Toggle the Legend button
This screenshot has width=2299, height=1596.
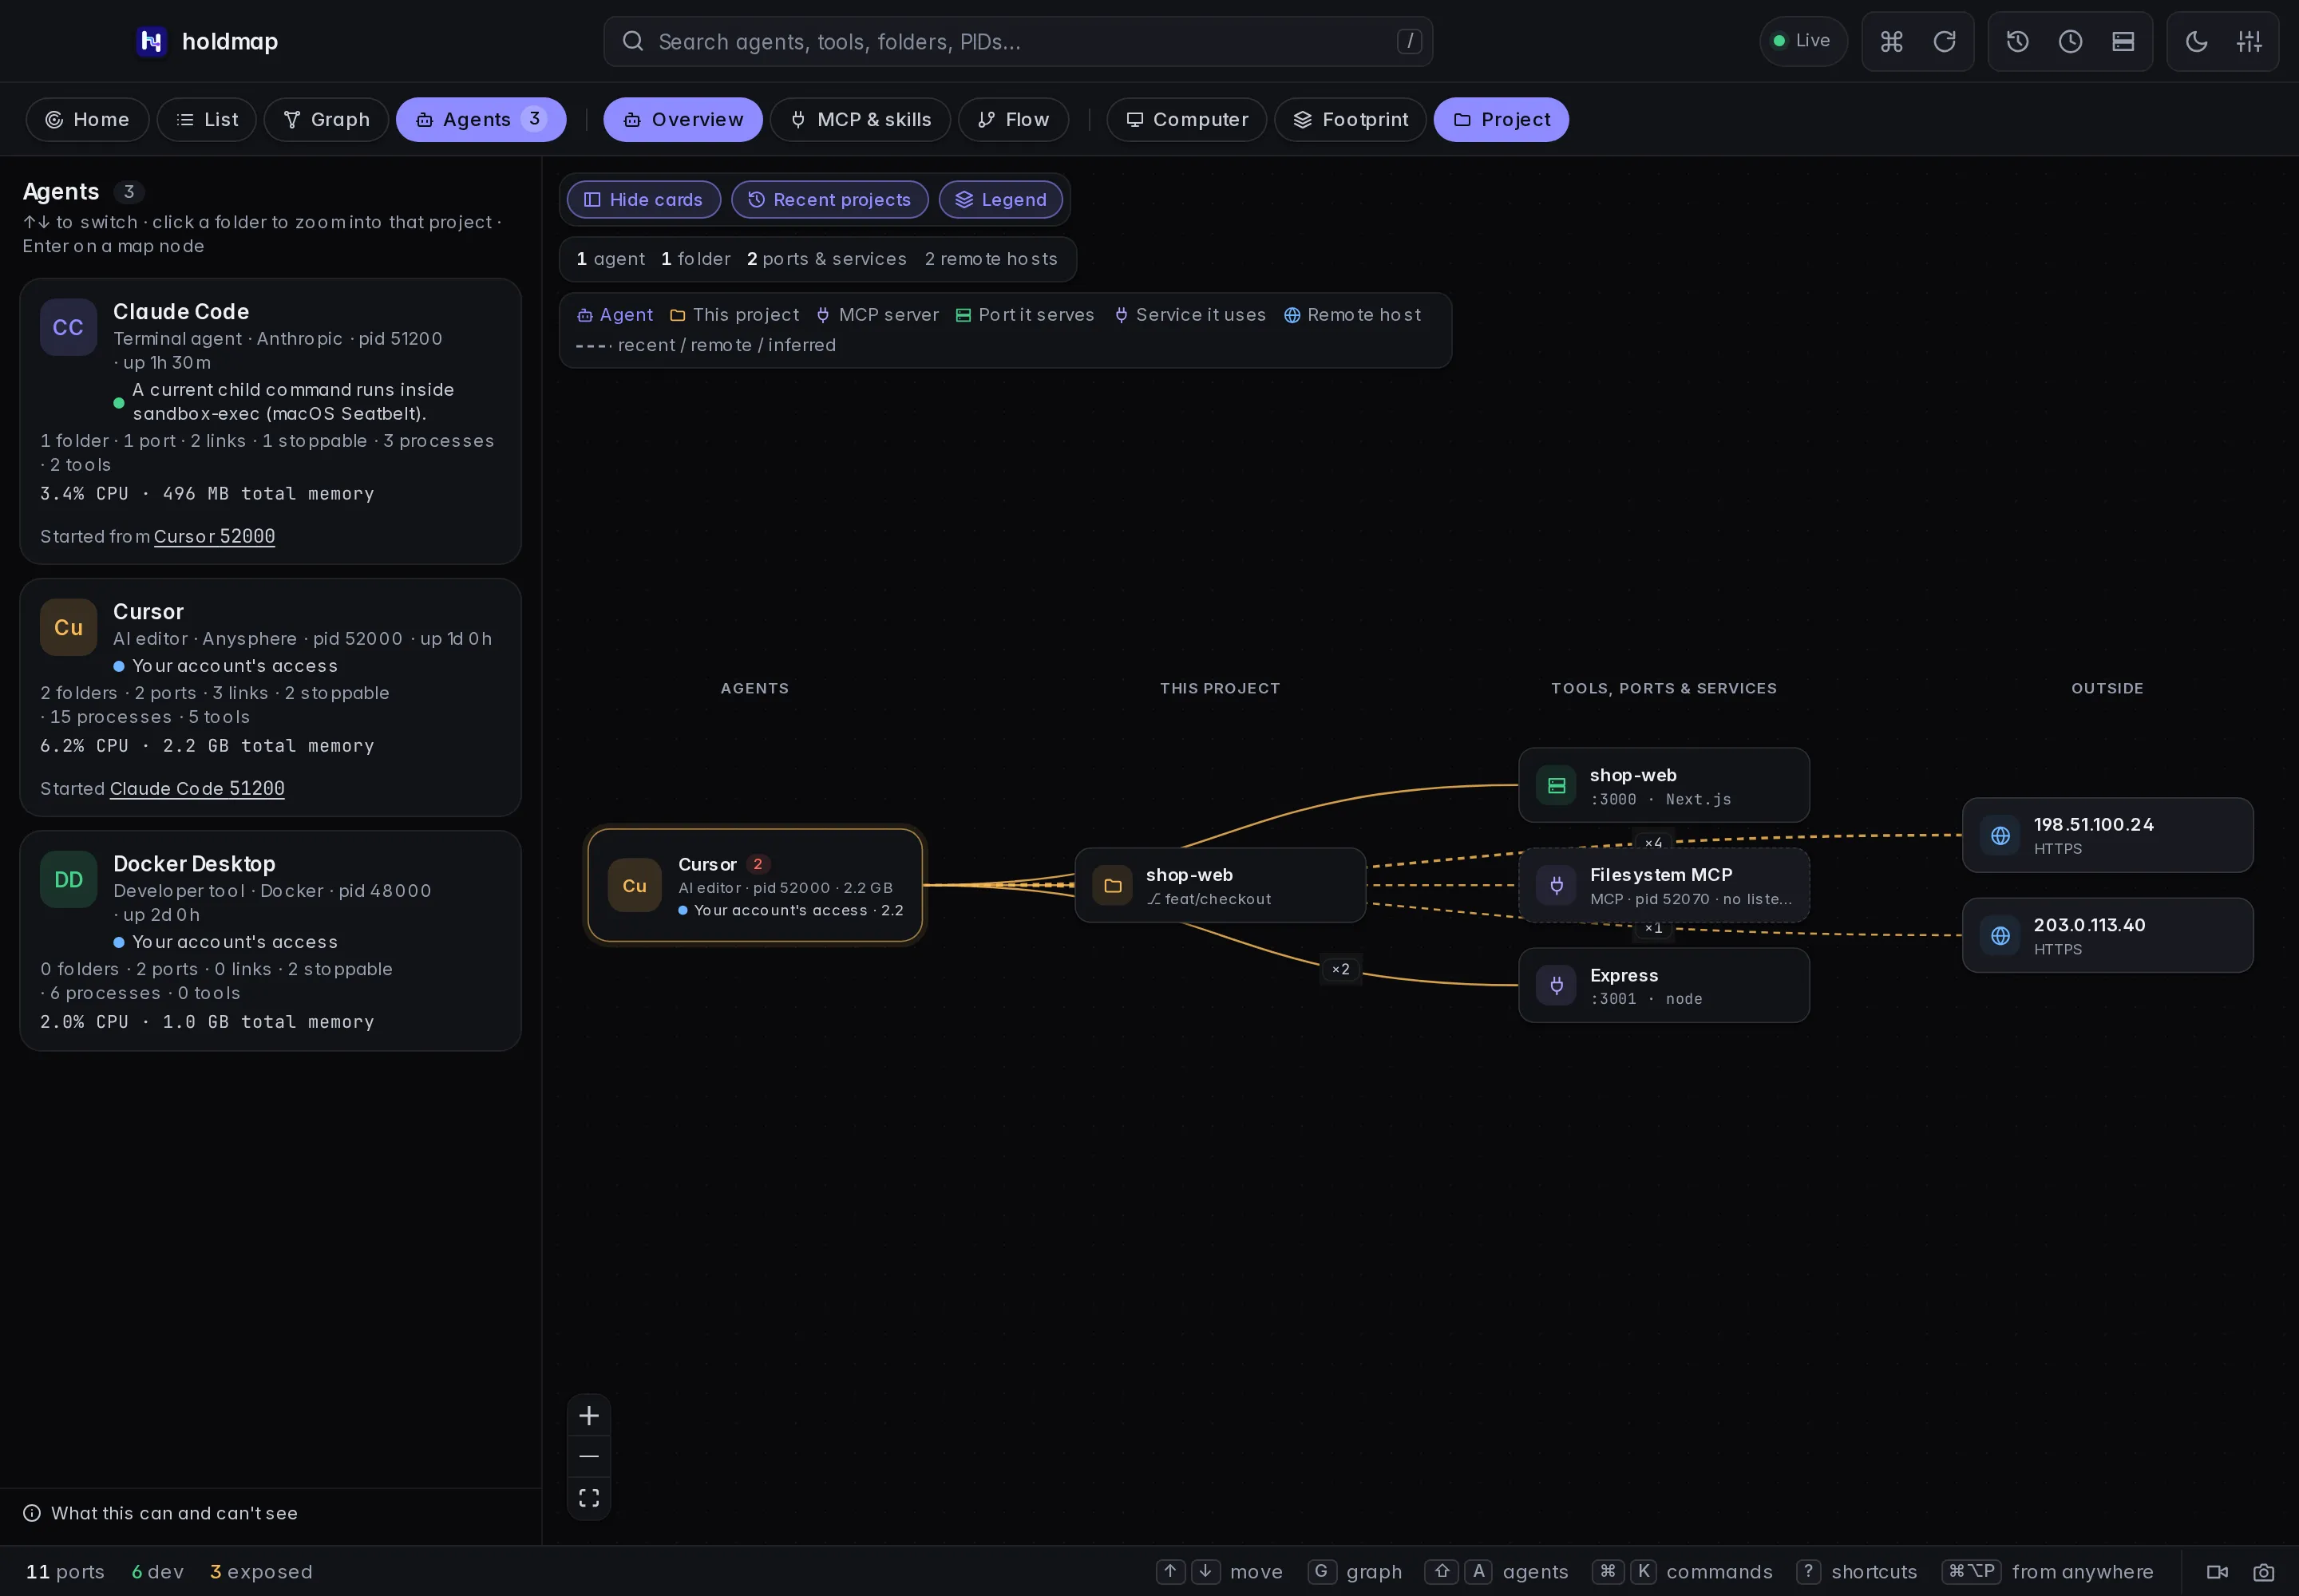[x=1000, y=199]
